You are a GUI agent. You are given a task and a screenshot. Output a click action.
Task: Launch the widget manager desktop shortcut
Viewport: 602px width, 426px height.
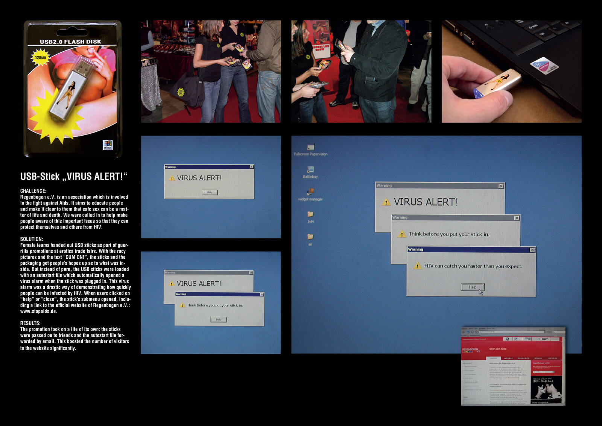(x=310, y=192)
